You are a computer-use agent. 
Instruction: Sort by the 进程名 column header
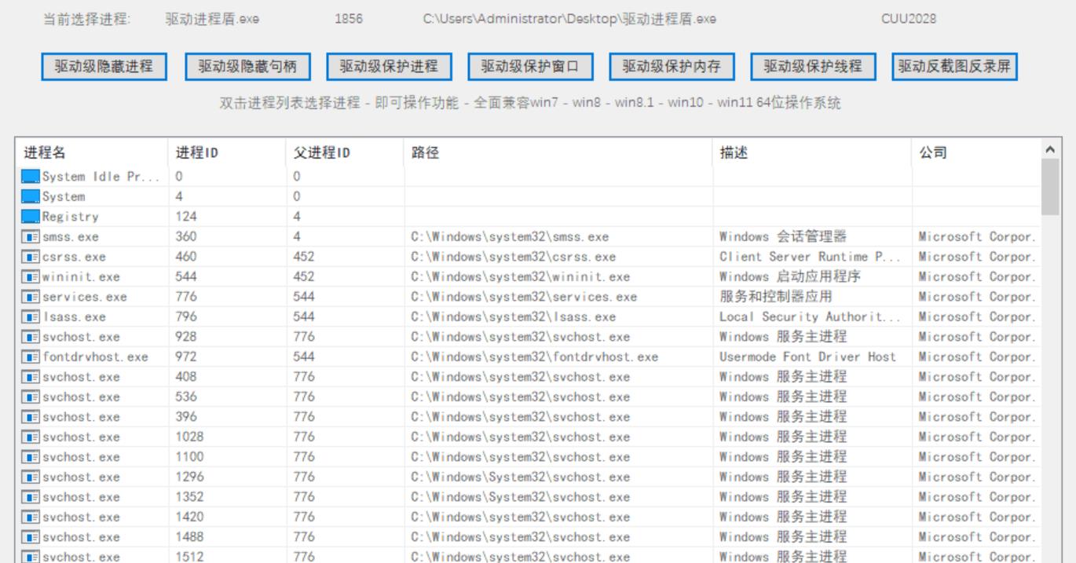point(92,153)
